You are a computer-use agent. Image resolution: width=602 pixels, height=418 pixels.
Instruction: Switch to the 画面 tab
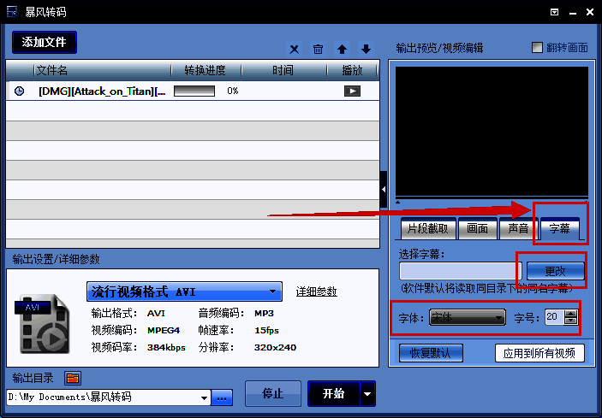coord(477,229)
